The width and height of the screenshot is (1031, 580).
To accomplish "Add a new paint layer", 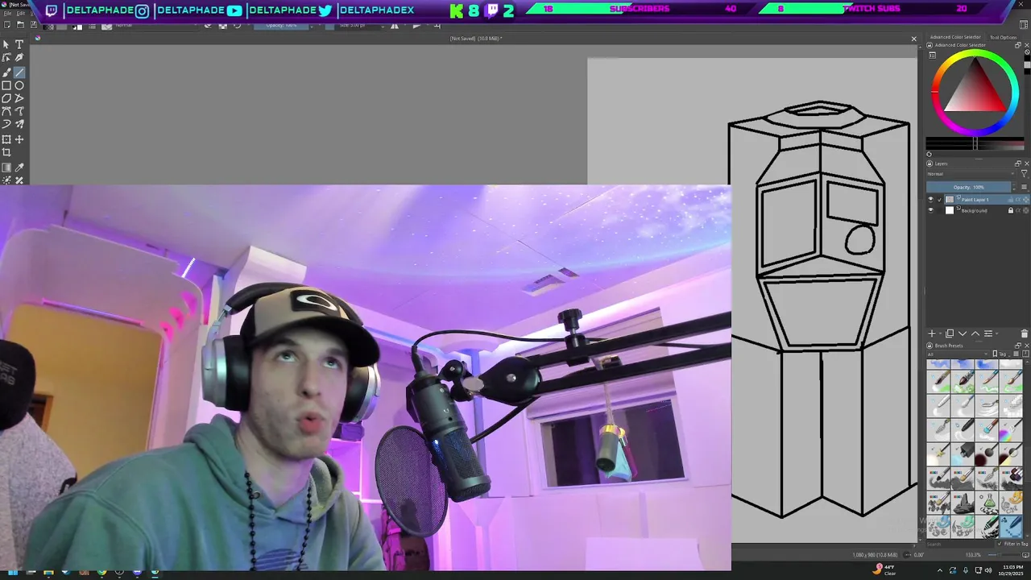I will (932, 333).
